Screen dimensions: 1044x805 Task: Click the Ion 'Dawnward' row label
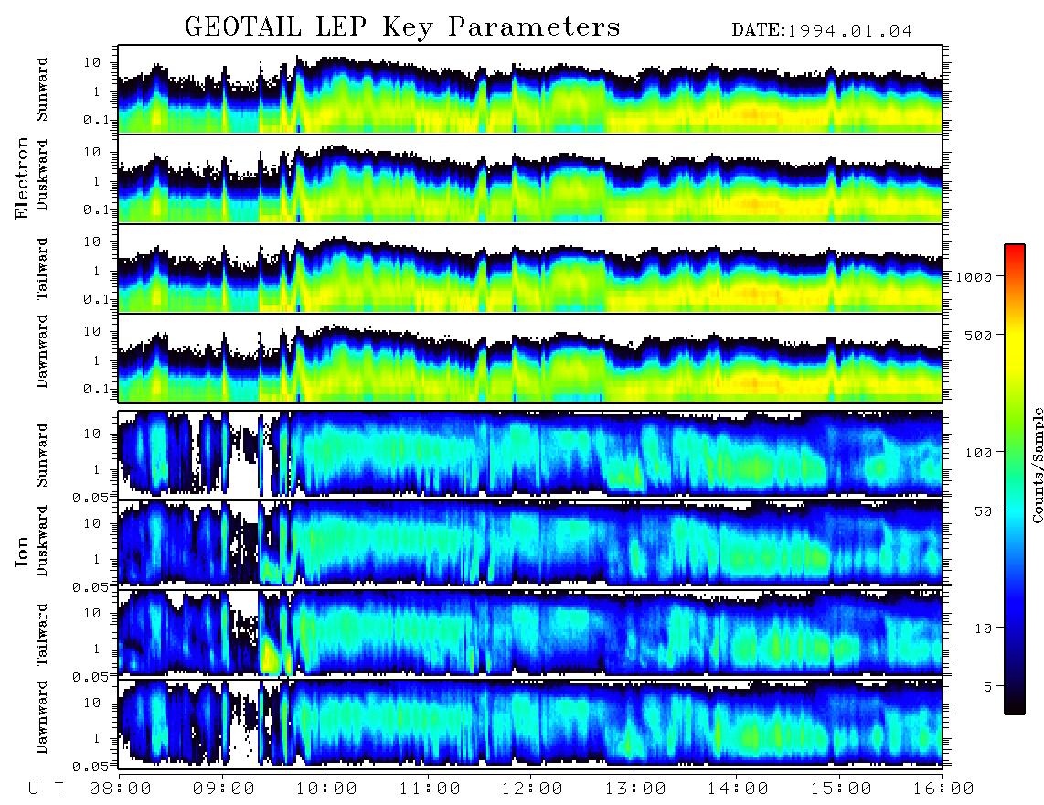[42, 717]
